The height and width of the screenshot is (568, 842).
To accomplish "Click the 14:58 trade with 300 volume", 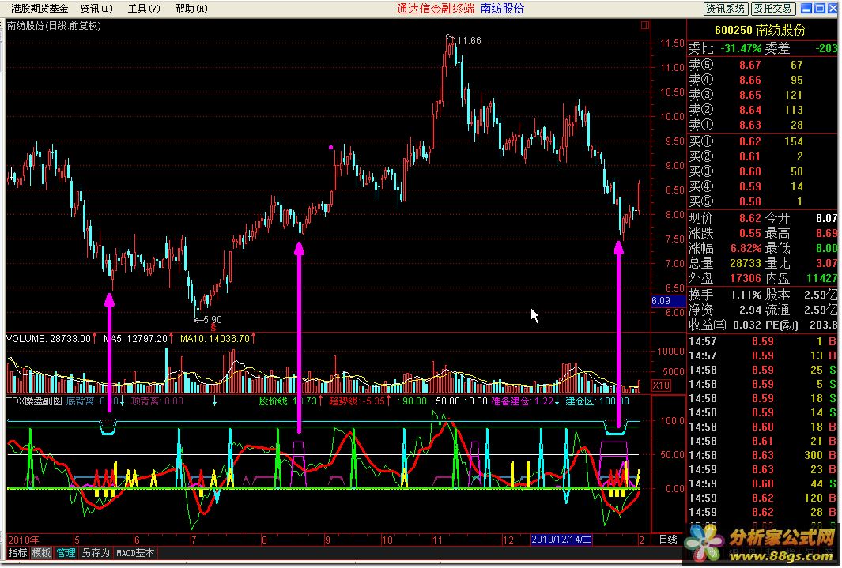I will pos(762,455).
